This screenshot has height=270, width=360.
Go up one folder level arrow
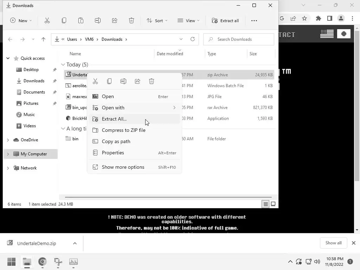[x=43, y=39]
